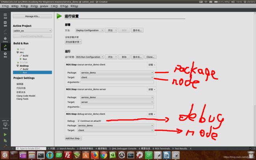Click the 14:43 clock in the top panel

click(239, 2)
